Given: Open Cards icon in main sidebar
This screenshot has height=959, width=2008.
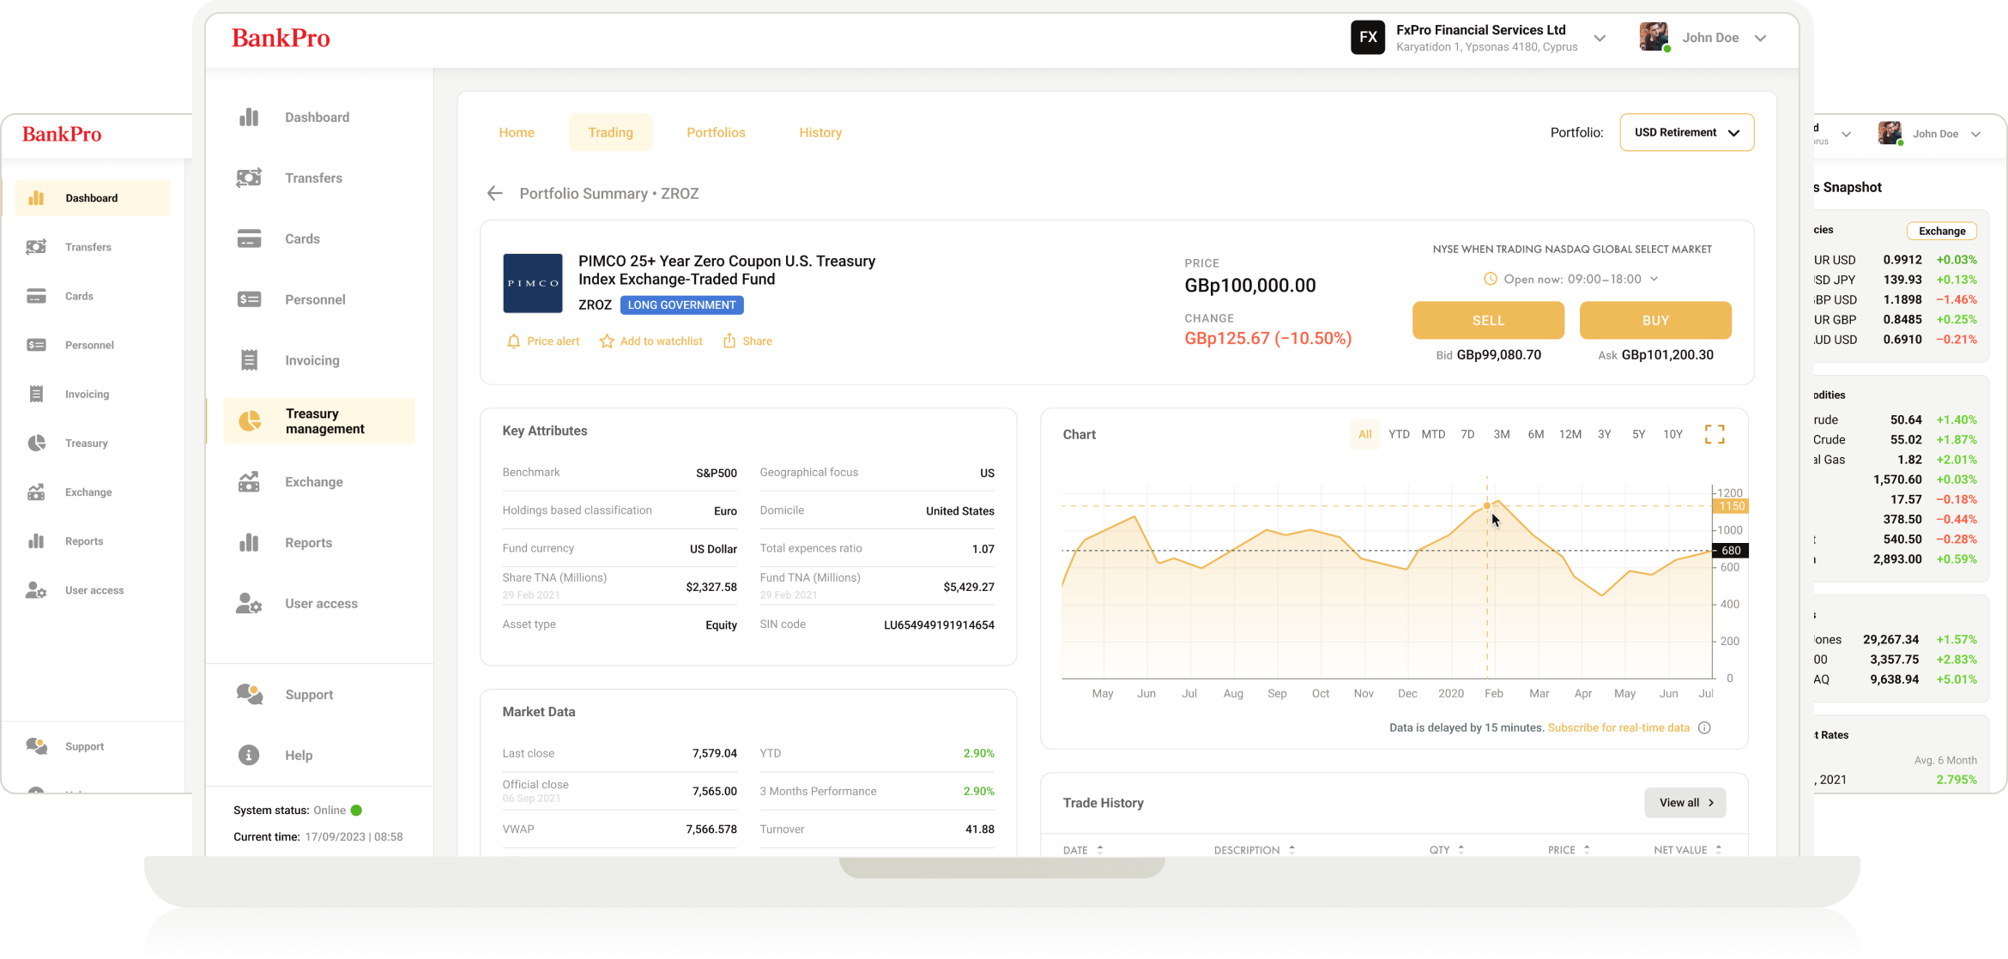Looking at the screenshot, I should click(249, 238).
